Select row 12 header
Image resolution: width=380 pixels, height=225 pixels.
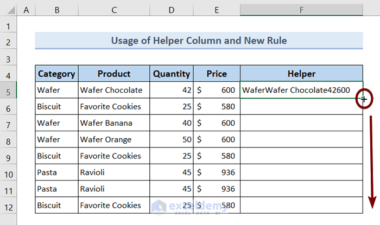(x=8, y=205)
